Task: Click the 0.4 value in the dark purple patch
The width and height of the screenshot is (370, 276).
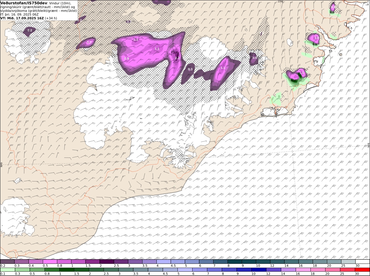Action: click(x=255, y=58)
